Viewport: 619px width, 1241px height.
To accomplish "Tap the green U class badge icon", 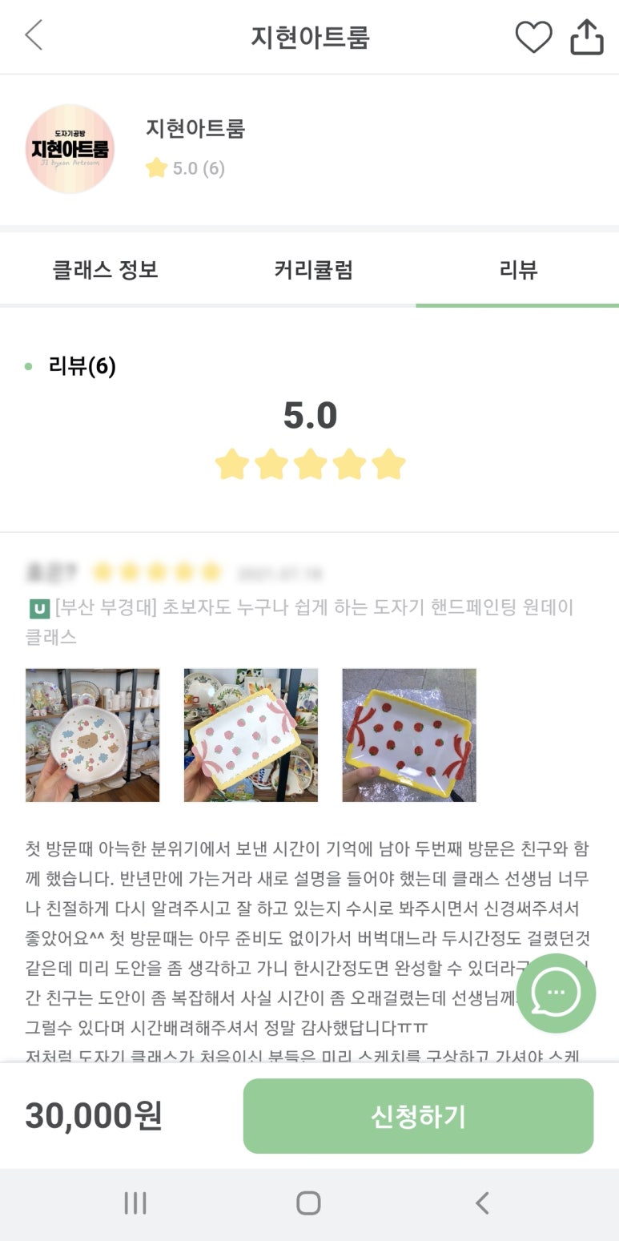I will [38, 609].
